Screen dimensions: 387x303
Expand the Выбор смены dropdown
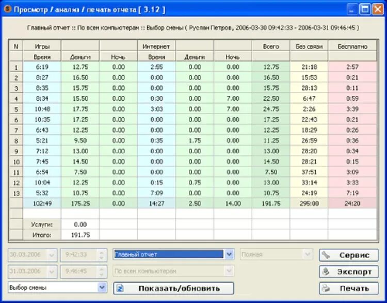click(102, 288)
